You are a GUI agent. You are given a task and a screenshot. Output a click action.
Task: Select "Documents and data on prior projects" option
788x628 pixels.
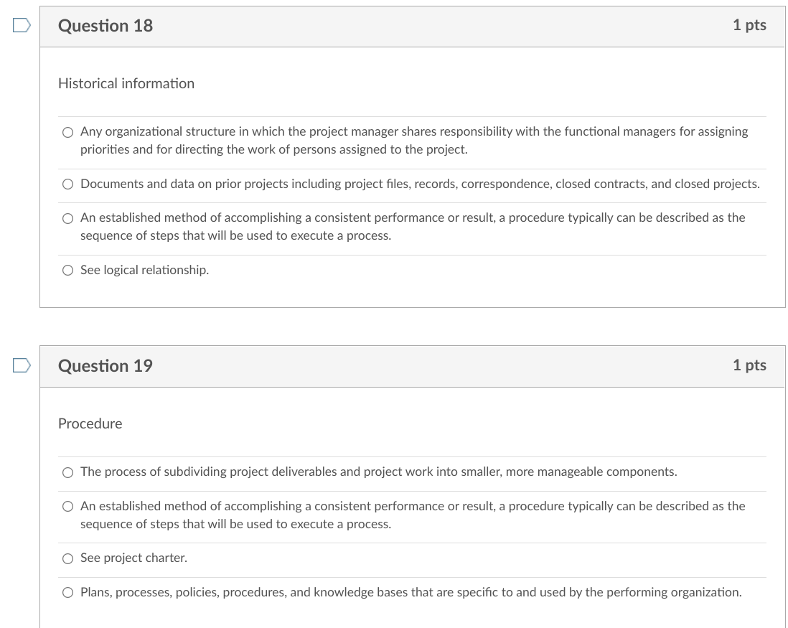[x=67, y=184]
